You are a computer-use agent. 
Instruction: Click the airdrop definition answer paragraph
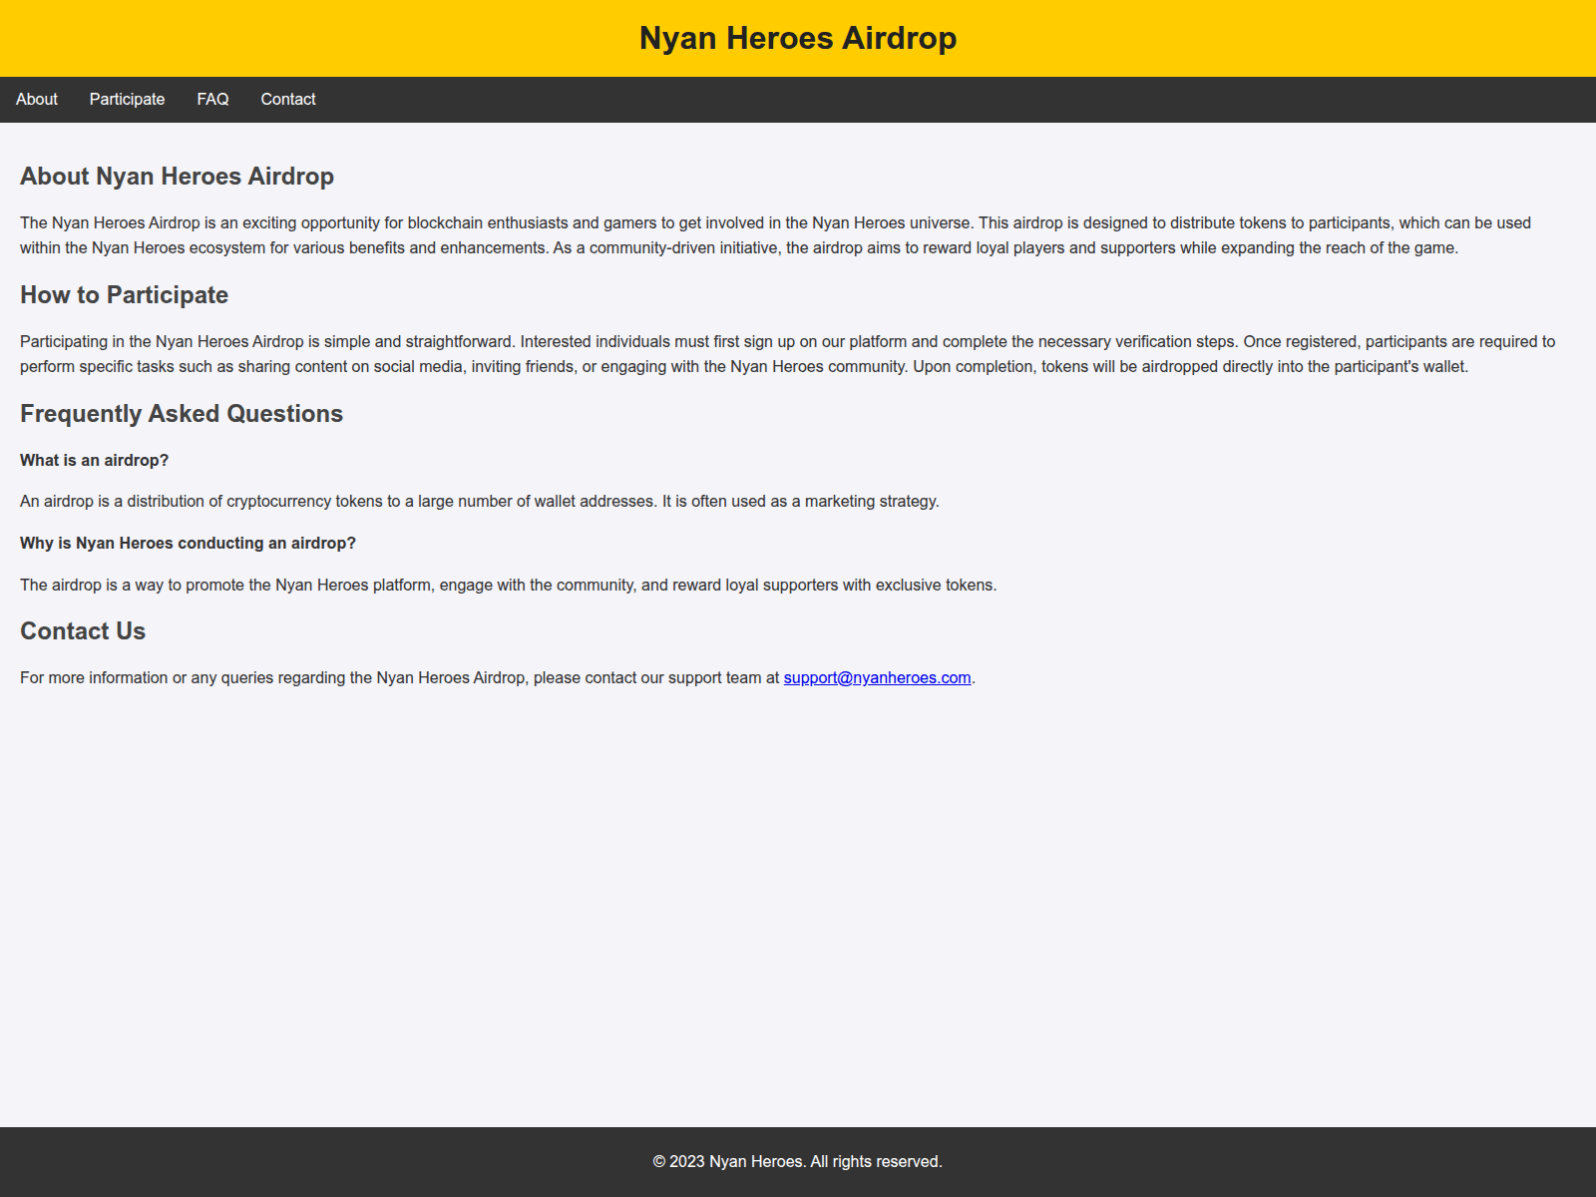479,501
